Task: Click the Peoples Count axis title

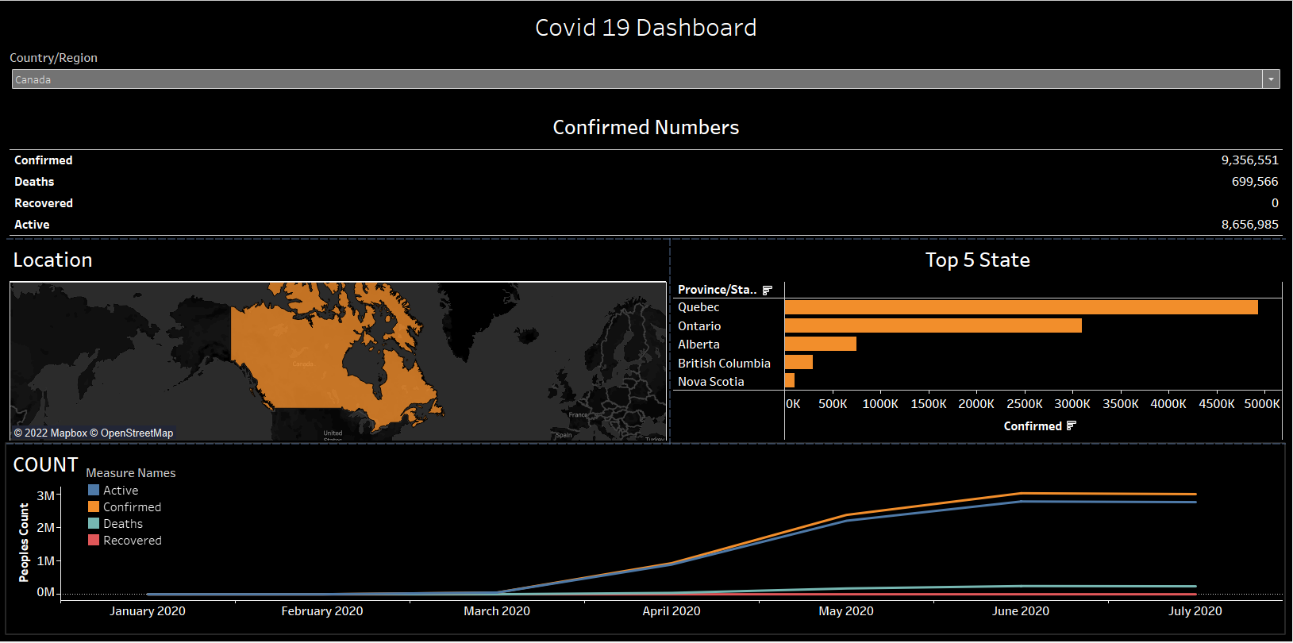Action: (24, 542)
